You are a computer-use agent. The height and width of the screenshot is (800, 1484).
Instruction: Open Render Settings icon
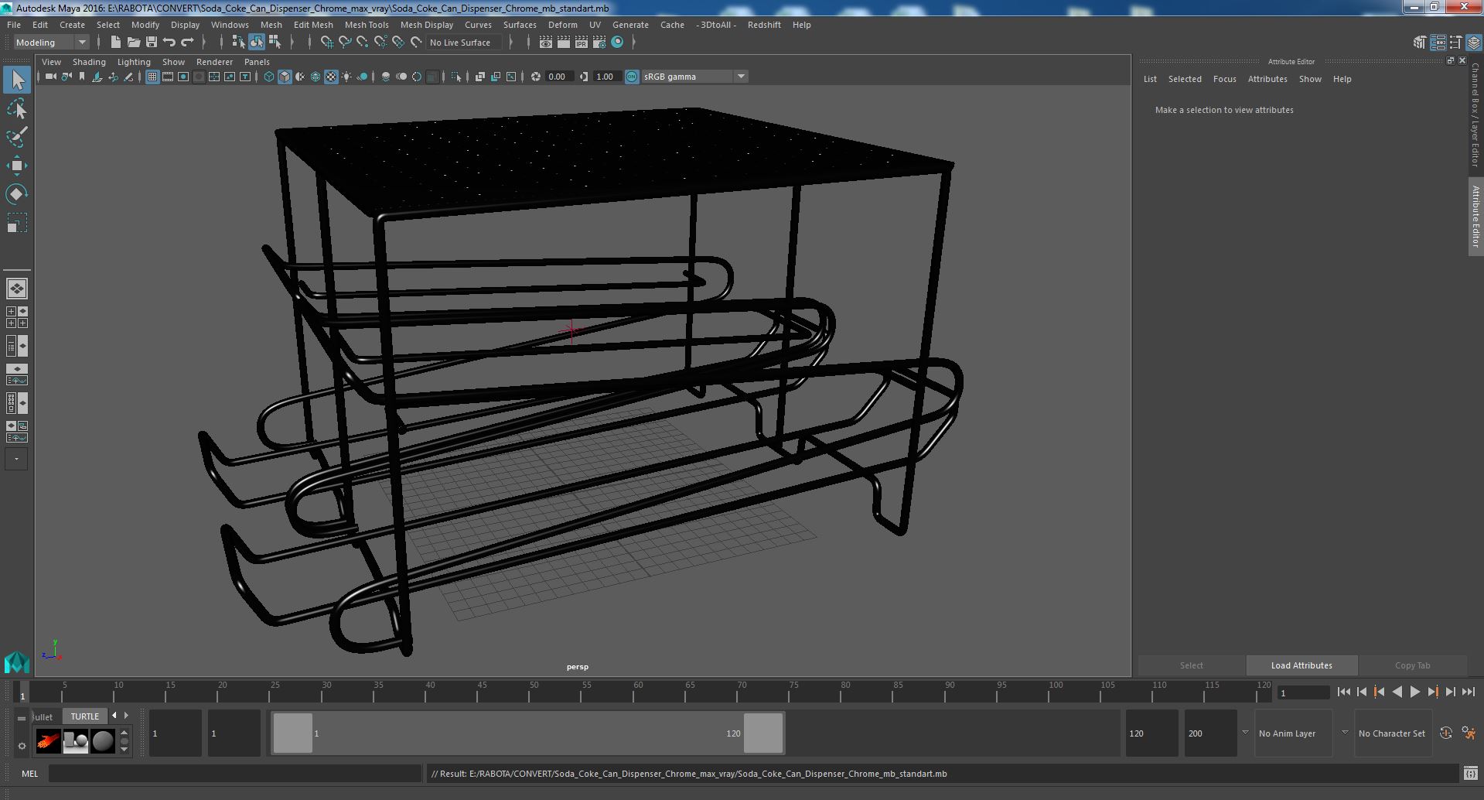(599, 43)
